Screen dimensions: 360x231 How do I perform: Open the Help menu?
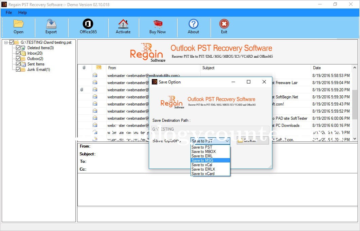(x=22, y=13)
